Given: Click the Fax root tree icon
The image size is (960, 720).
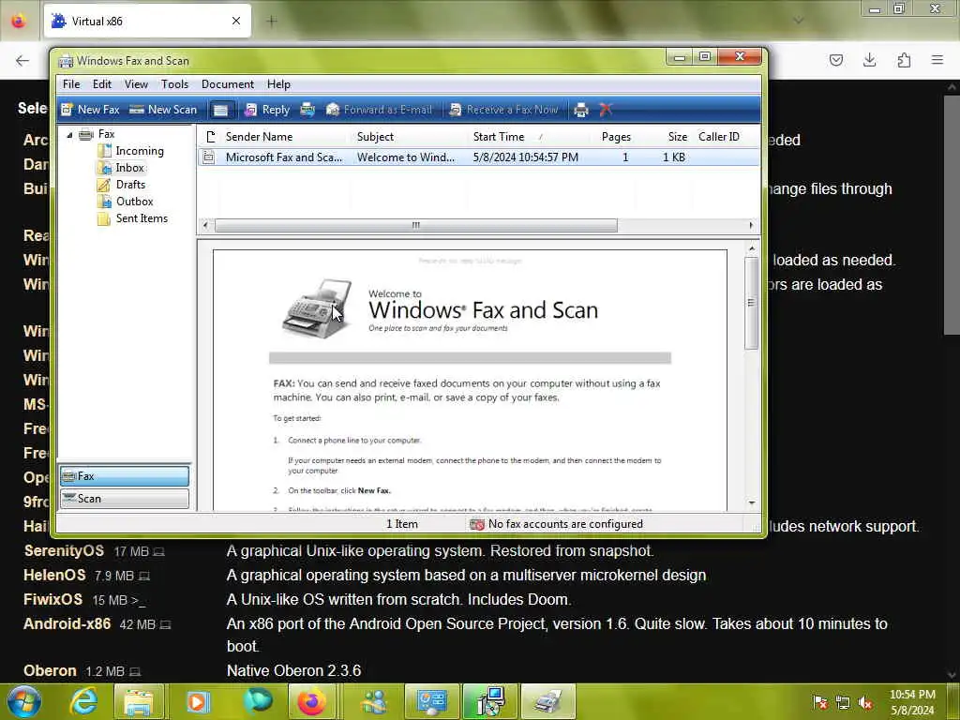Looking at the screenshot, I should click(x=86, y=134).
